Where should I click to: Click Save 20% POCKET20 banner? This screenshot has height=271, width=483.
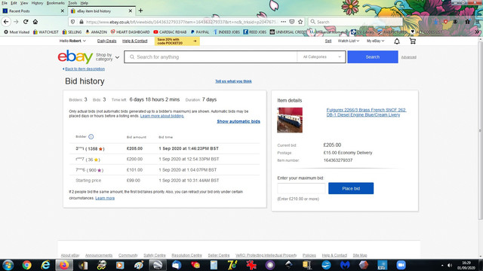point(177,41)
